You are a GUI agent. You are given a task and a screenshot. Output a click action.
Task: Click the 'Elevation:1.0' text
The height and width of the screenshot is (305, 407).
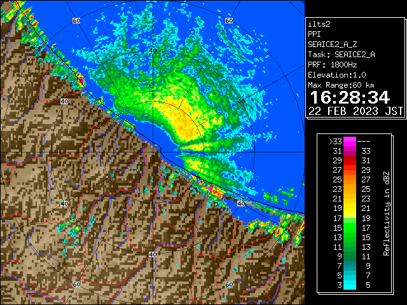tap(337, 75)
